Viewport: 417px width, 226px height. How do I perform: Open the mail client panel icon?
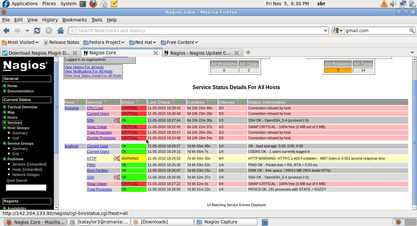coord(104,4)
